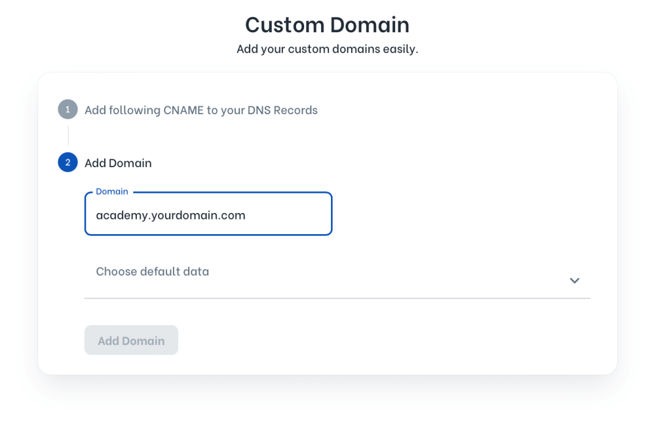Open the "Choose default data" dropdown

pos(328,273)
